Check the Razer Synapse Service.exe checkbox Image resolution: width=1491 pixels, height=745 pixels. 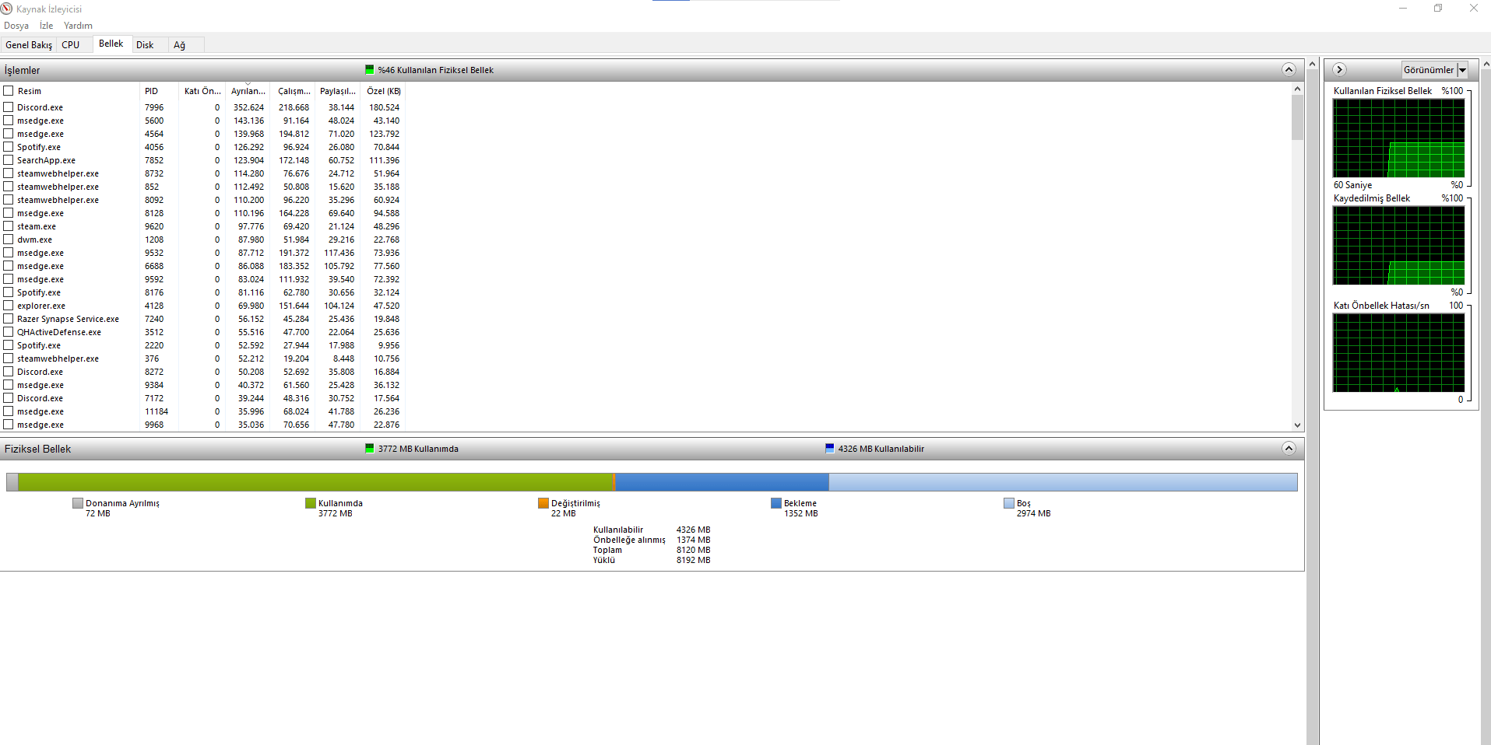pos(9,319)
